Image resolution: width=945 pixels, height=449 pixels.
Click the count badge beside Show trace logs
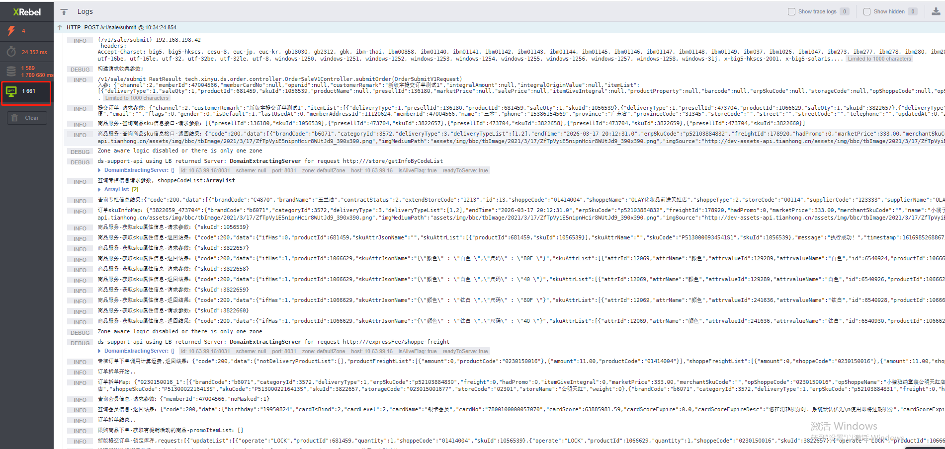[844, 11]
